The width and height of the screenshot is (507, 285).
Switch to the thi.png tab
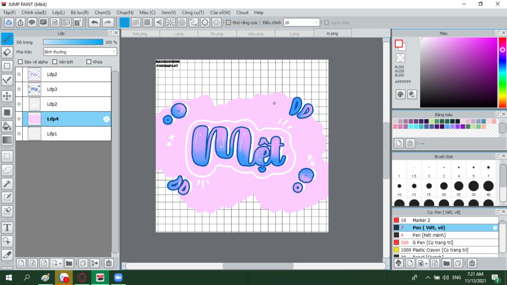217,34
